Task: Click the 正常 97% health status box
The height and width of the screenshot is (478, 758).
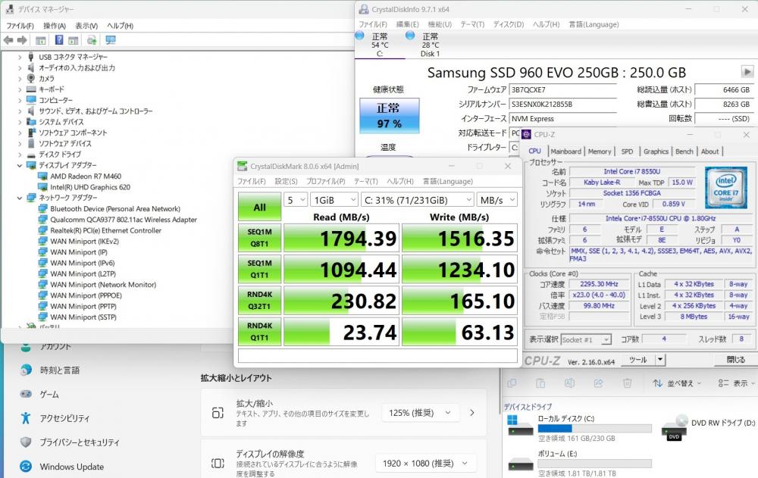Action: 388,115
